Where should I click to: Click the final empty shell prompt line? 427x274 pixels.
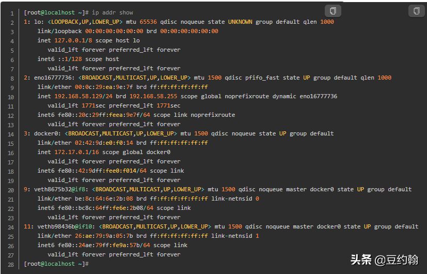(56, 264)
